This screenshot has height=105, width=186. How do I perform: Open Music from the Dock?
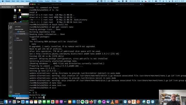tap(57, 102)
